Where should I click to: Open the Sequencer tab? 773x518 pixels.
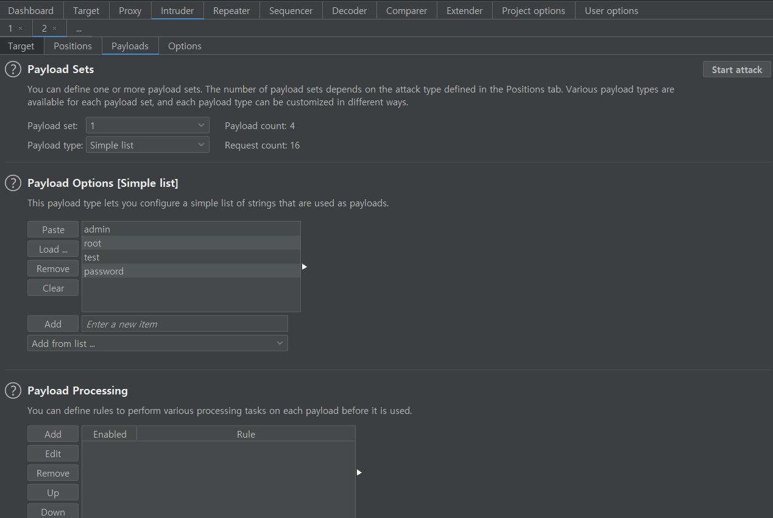point(291,10)
